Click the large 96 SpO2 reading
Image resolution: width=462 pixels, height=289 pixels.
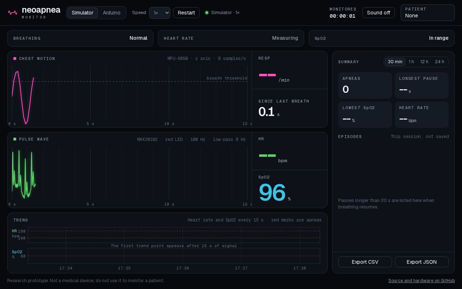point(272,193)
